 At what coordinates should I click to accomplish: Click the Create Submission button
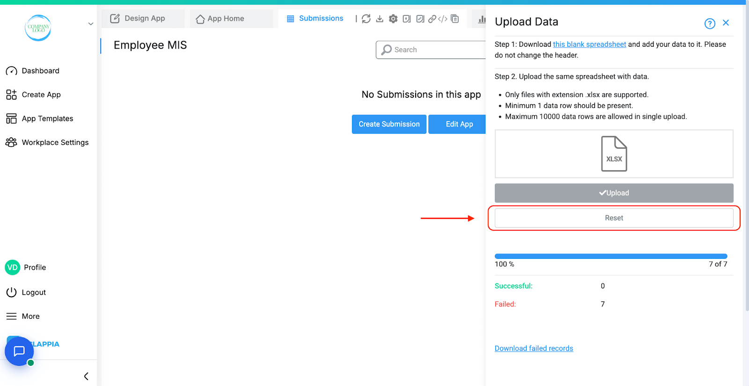[x=389, y=124]
